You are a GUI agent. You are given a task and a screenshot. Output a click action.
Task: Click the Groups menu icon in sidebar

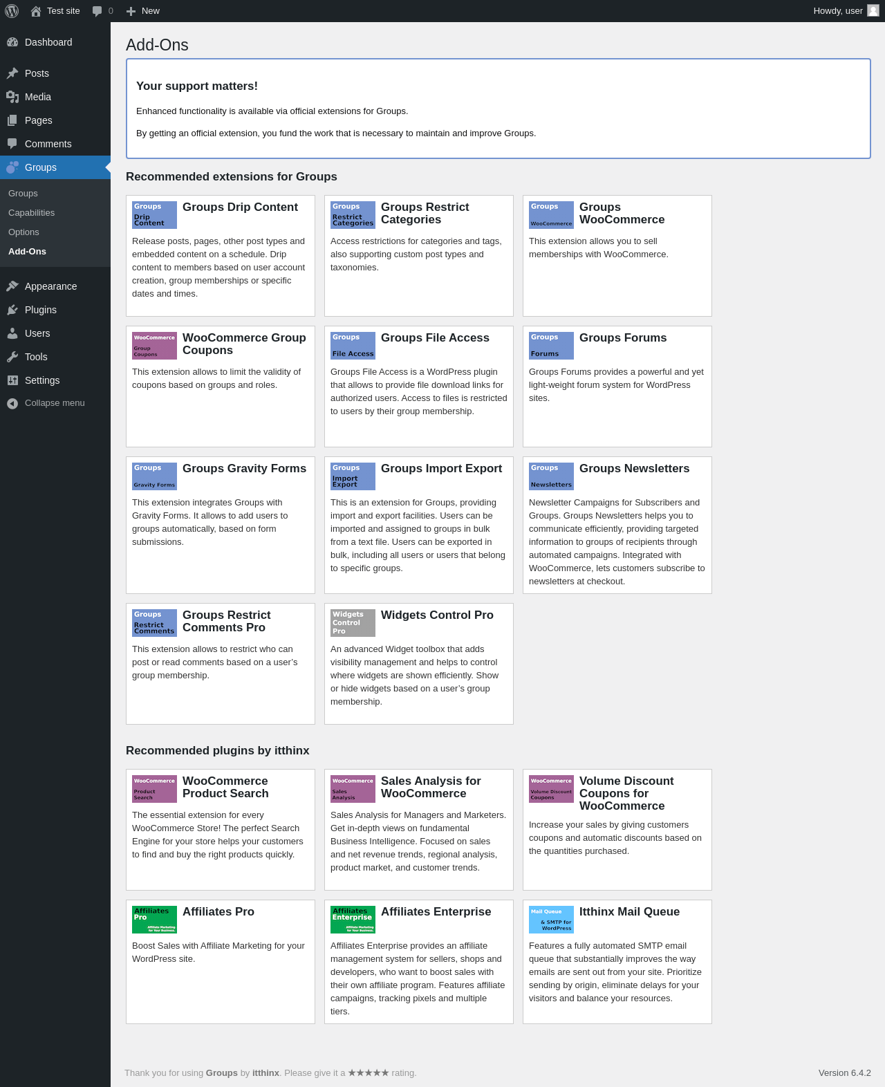click(x=12, y=167)
